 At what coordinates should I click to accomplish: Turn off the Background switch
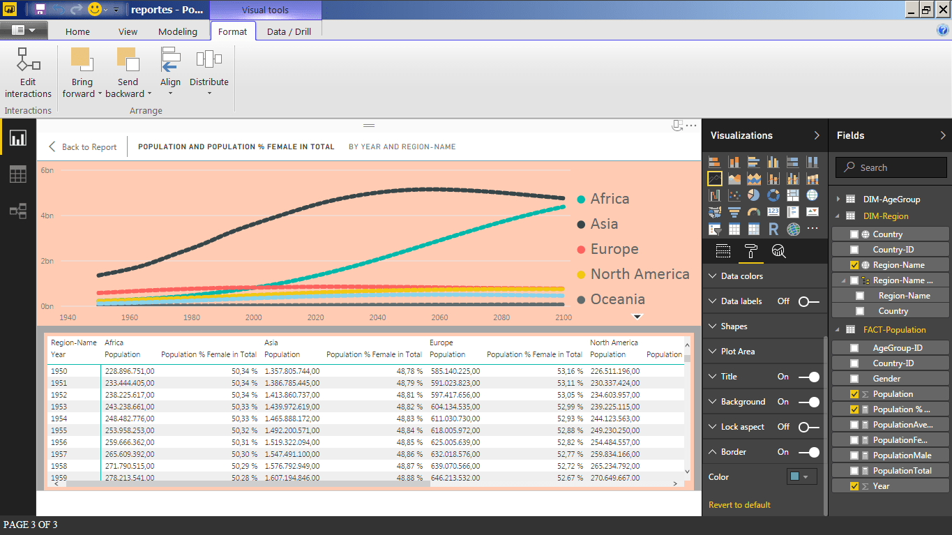(809, 402)
